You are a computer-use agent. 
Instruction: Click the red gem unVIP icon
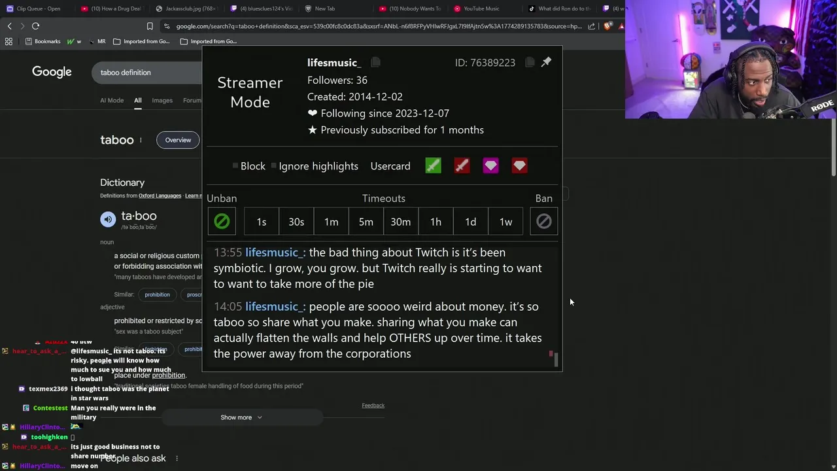(x=519, y=166)
